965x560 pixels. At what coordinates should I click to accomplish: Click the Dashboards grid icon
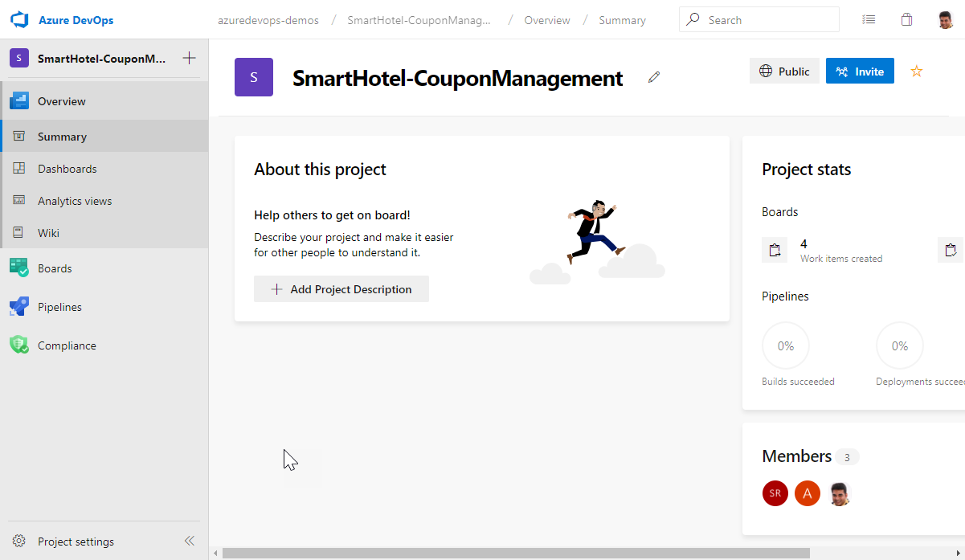[18, 169]
